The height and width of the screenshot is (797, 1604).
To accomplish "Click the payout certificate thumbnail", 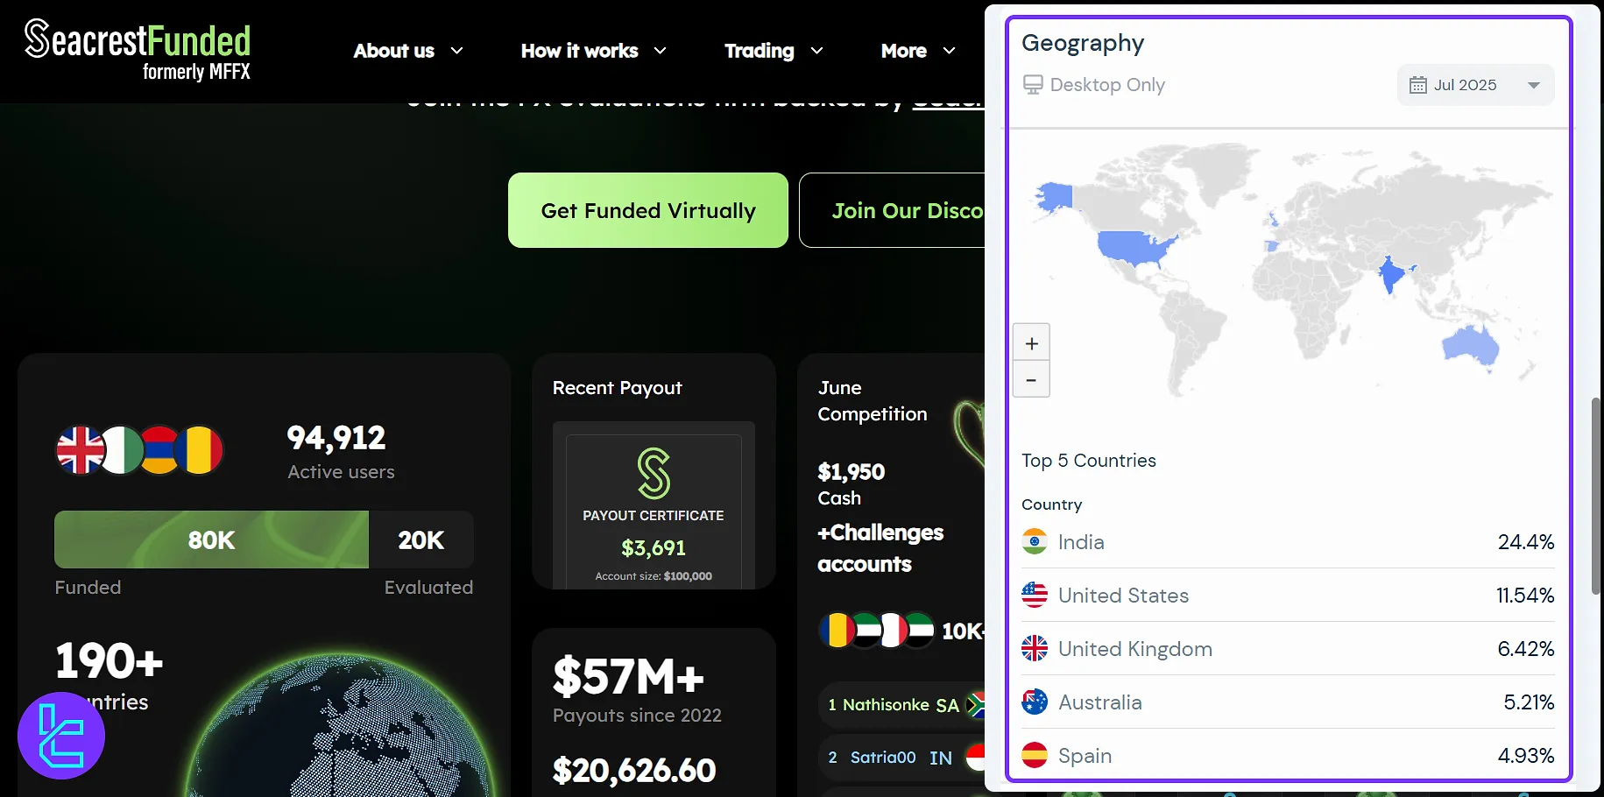I will click(x=654, y=508).
